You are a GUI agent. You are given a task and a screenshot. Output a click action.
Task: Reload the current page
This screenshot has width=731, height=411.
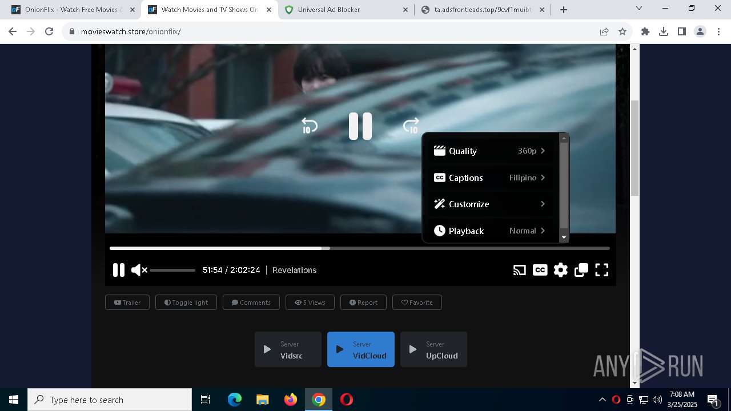(49, 31)
